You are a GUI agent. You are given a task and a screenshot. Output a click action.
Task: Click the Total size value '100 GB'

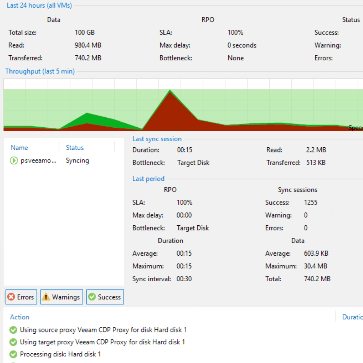coord(85,32)
